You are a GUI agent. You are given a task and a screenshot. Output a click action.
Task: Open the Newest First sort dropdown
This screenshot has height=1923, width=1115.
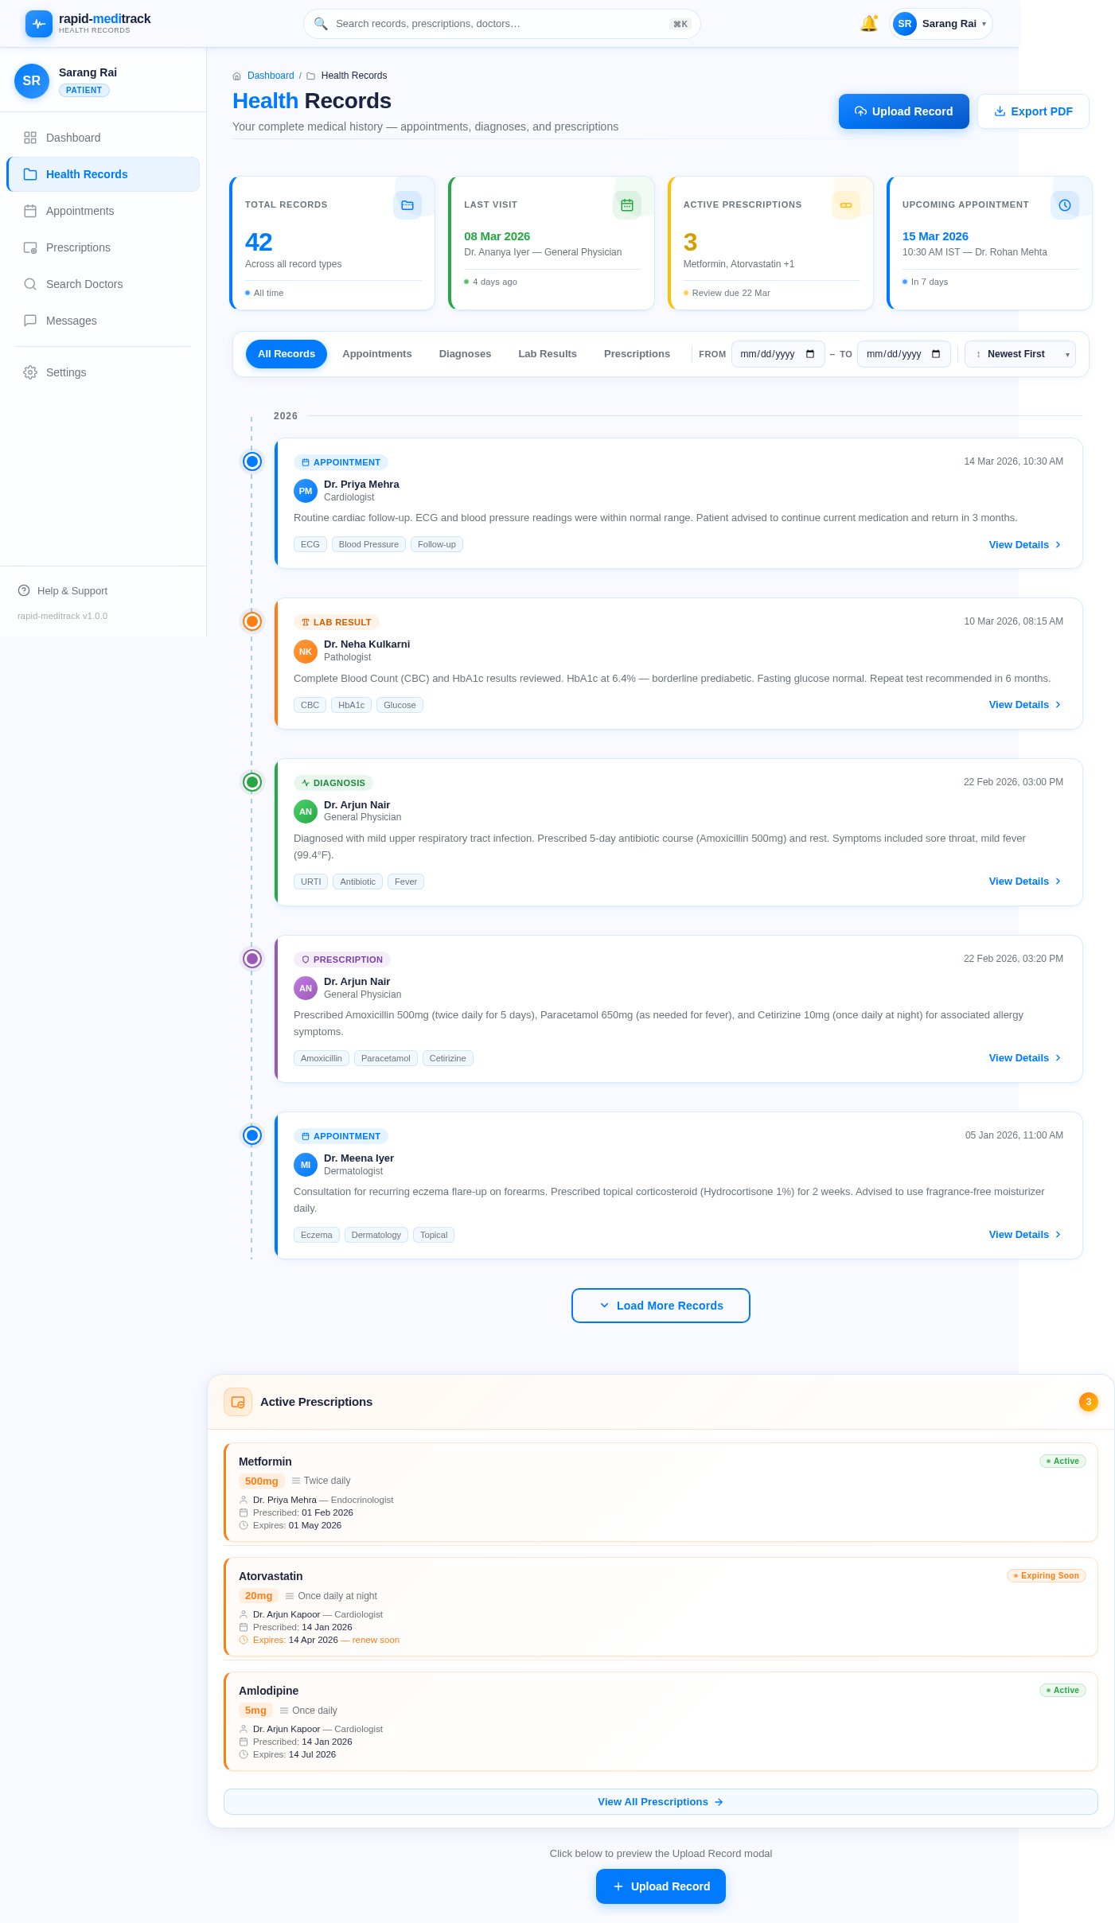coord(1019,354)
